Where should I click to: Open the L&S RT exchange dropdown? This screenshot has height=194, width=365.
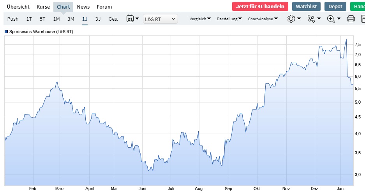(x=160, y=19)
